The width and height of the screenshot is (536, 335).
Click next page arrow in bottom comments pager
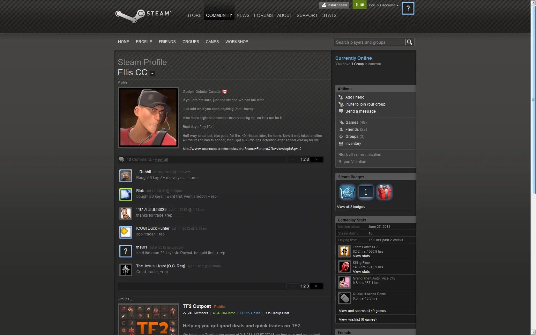[x=316, y=286]
